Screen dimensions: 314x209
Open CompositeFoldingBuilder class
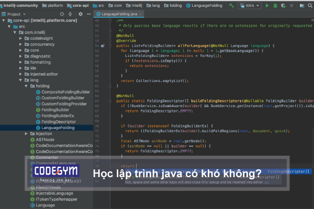[63, 92]
